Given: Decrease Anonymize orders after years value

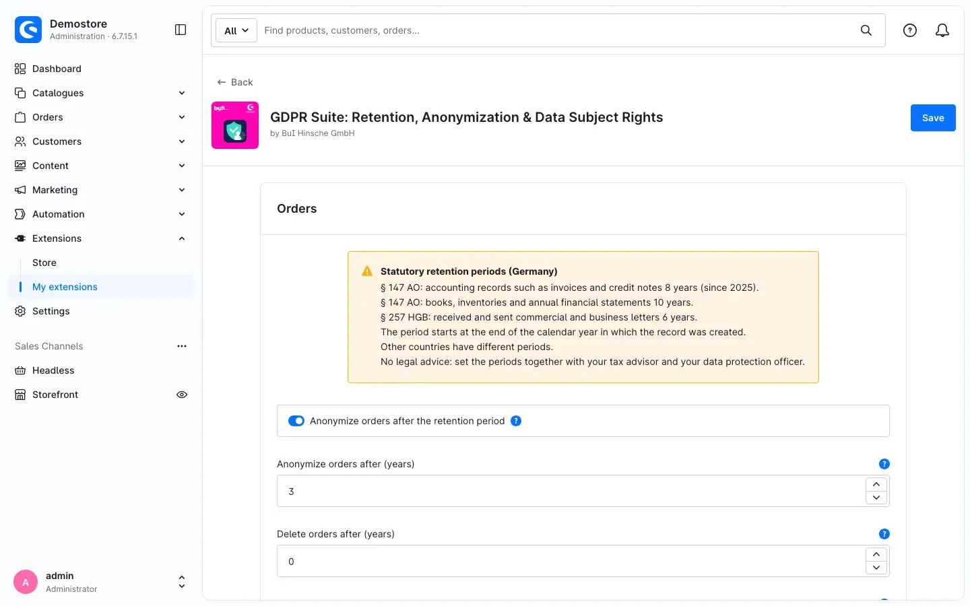Looking at the screenshot, I should click(x=876, y=498).
